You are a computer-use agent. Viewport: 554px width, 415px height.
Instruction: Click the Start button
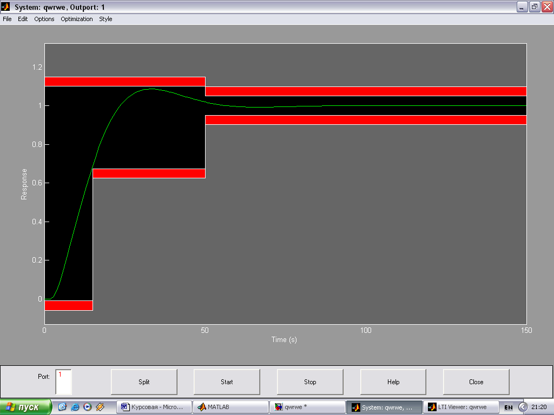[x=227, y=382]
